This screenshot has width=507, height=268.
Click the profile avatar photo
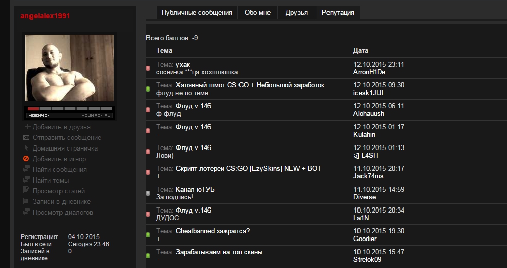(x=70, y=68)
